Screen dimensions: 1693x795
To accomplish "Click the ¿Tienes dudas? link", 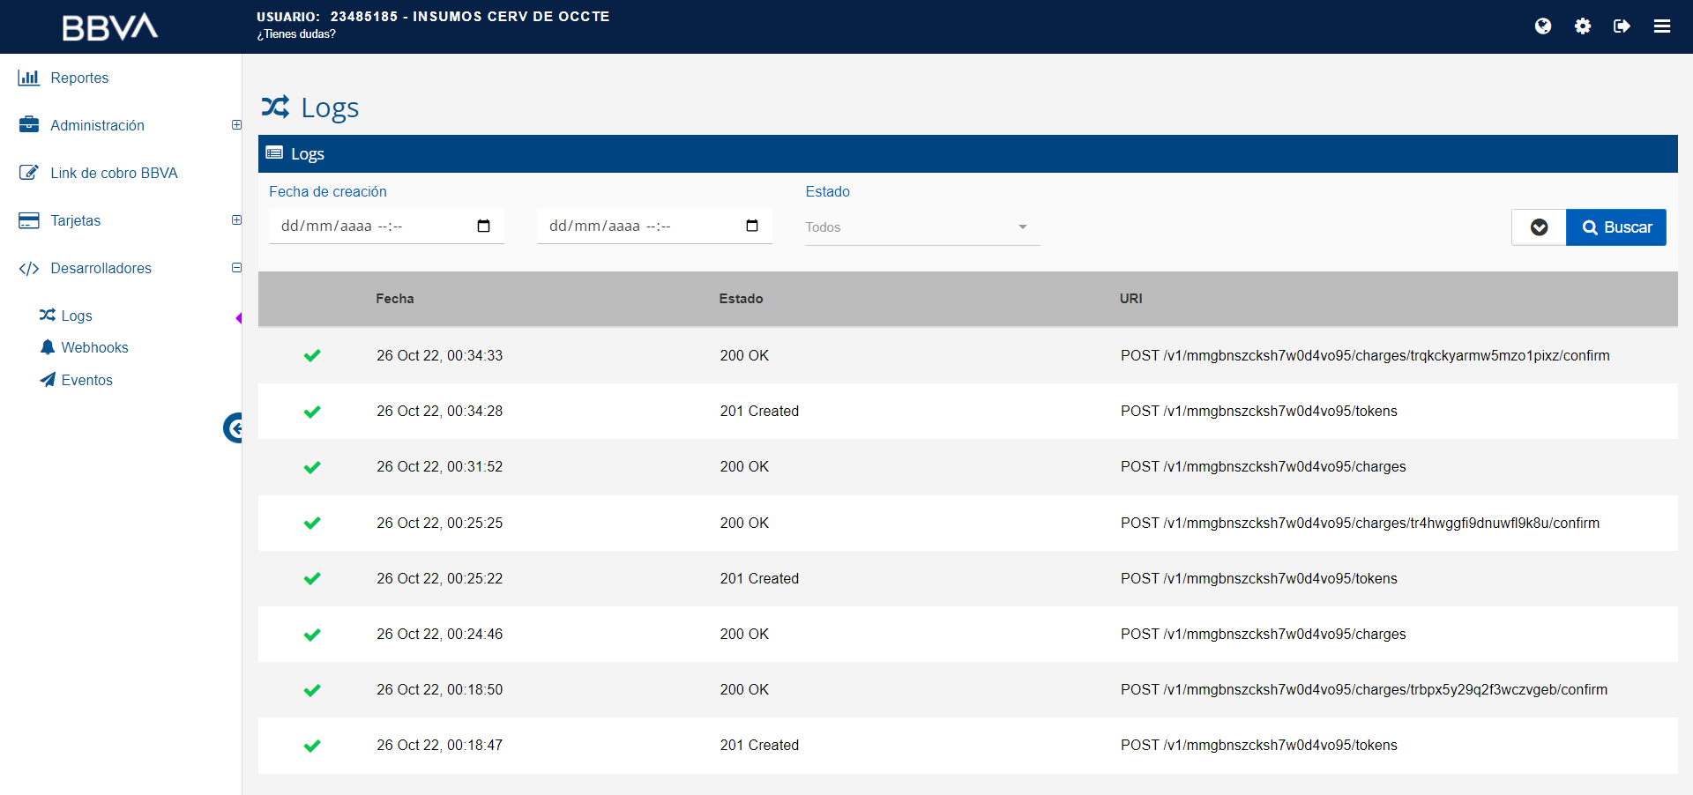I will 296,34.
